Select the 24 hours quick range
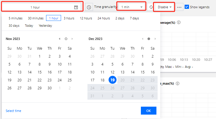Viewport: 216px width, 119px height. tap(104, 18)
